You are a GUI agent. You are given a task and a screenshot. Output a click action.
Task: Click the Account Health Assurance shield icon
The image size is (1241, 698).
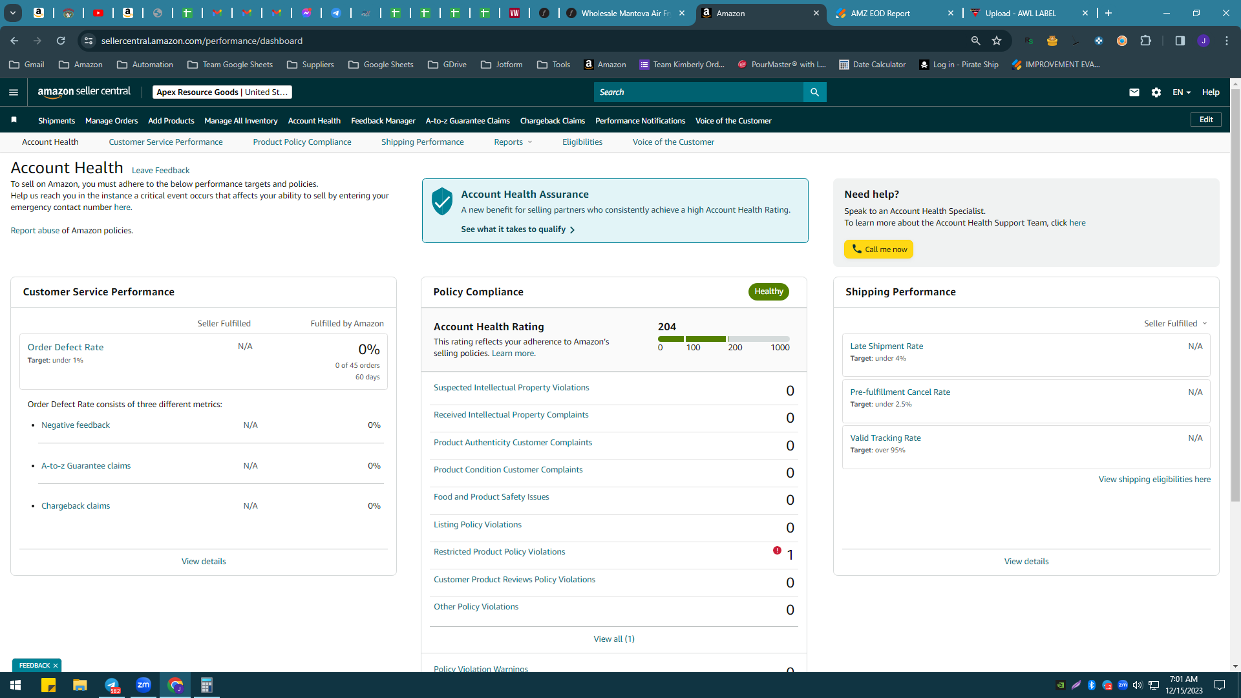[442, 202]
